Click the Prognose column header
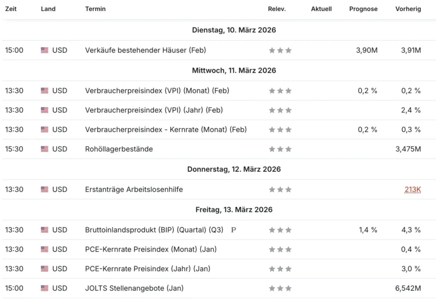 tap(363, 9)
